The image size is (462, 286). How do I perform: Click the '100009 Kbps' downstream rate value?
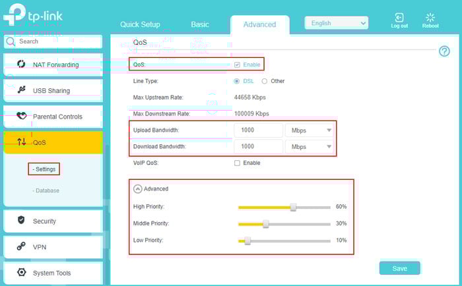(x=251, y=114)
